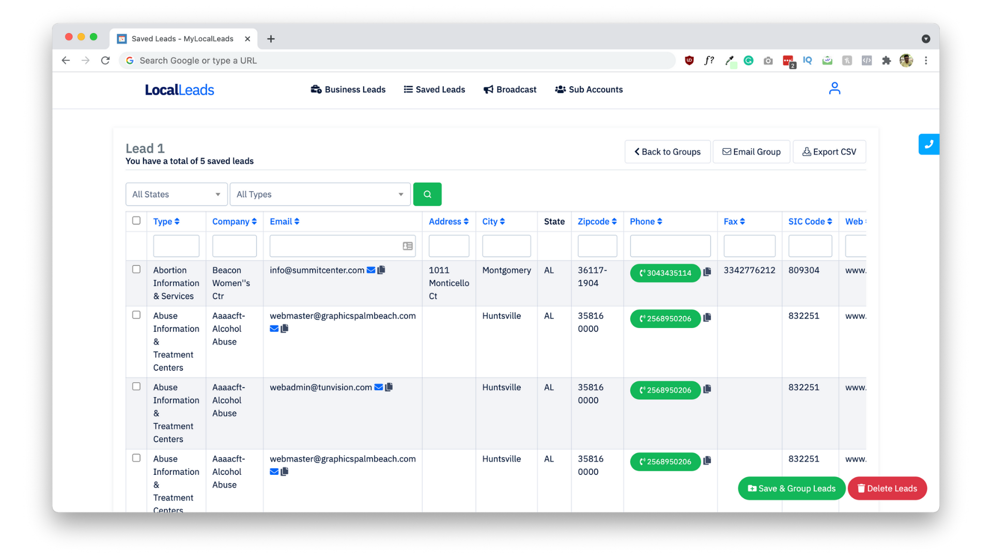Click the Company column filter field
992x558 pixels.
click(x=234, y=246)
